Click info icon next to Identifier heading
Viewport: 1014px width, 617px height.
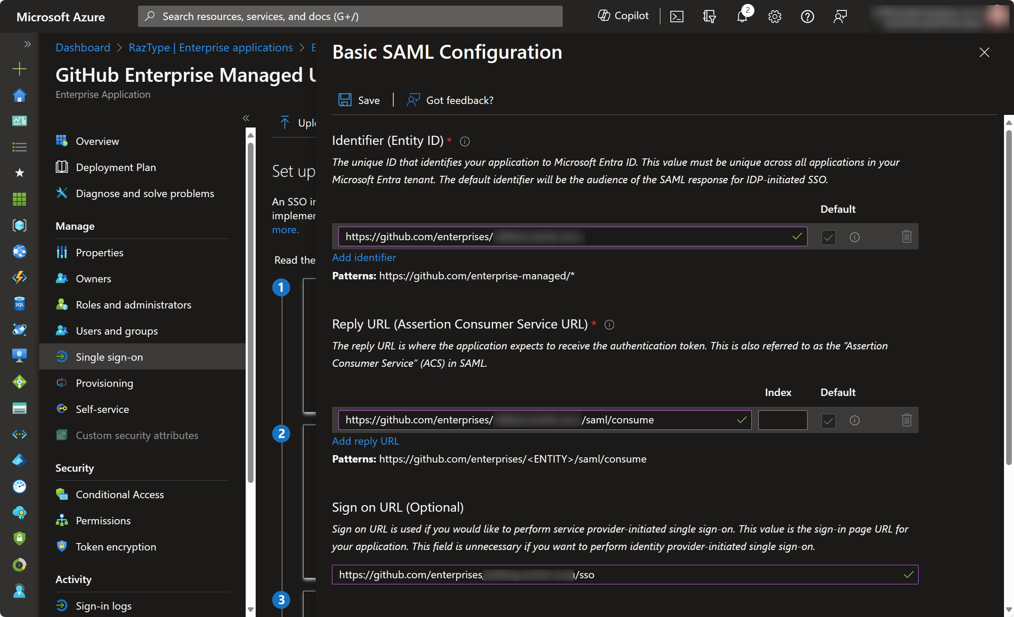point(465,141)
